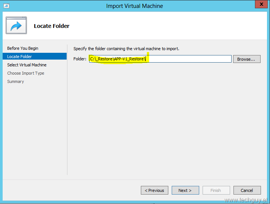The height and width of the screenshot is (204, 270).
Task: Click the Import Virtual Machine title text
Action: (x=134, y=6)
